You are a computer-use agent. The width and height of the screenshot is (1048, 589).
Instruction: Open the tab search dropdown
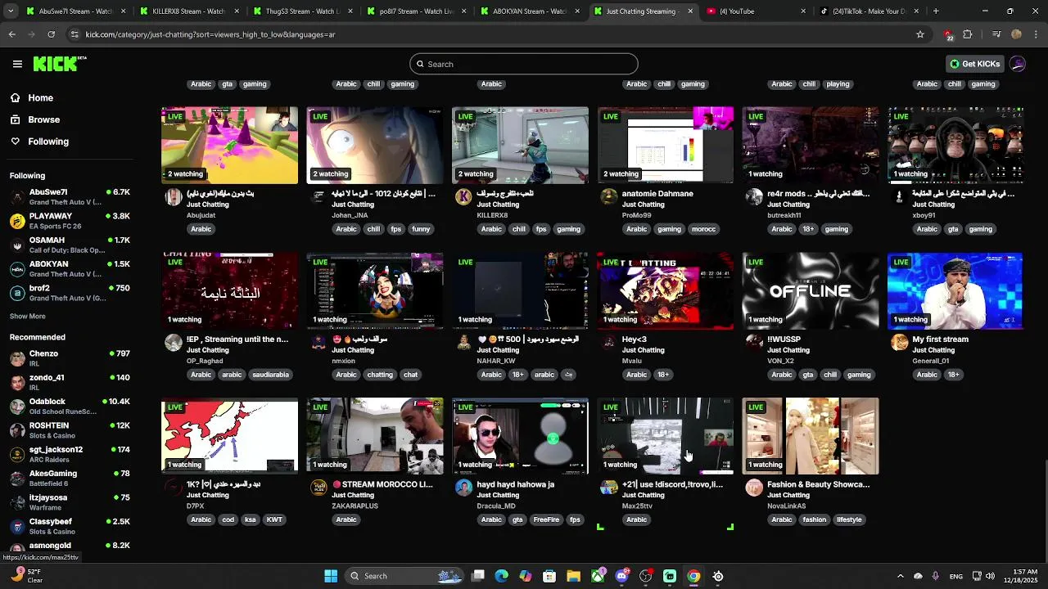(11, 11)
